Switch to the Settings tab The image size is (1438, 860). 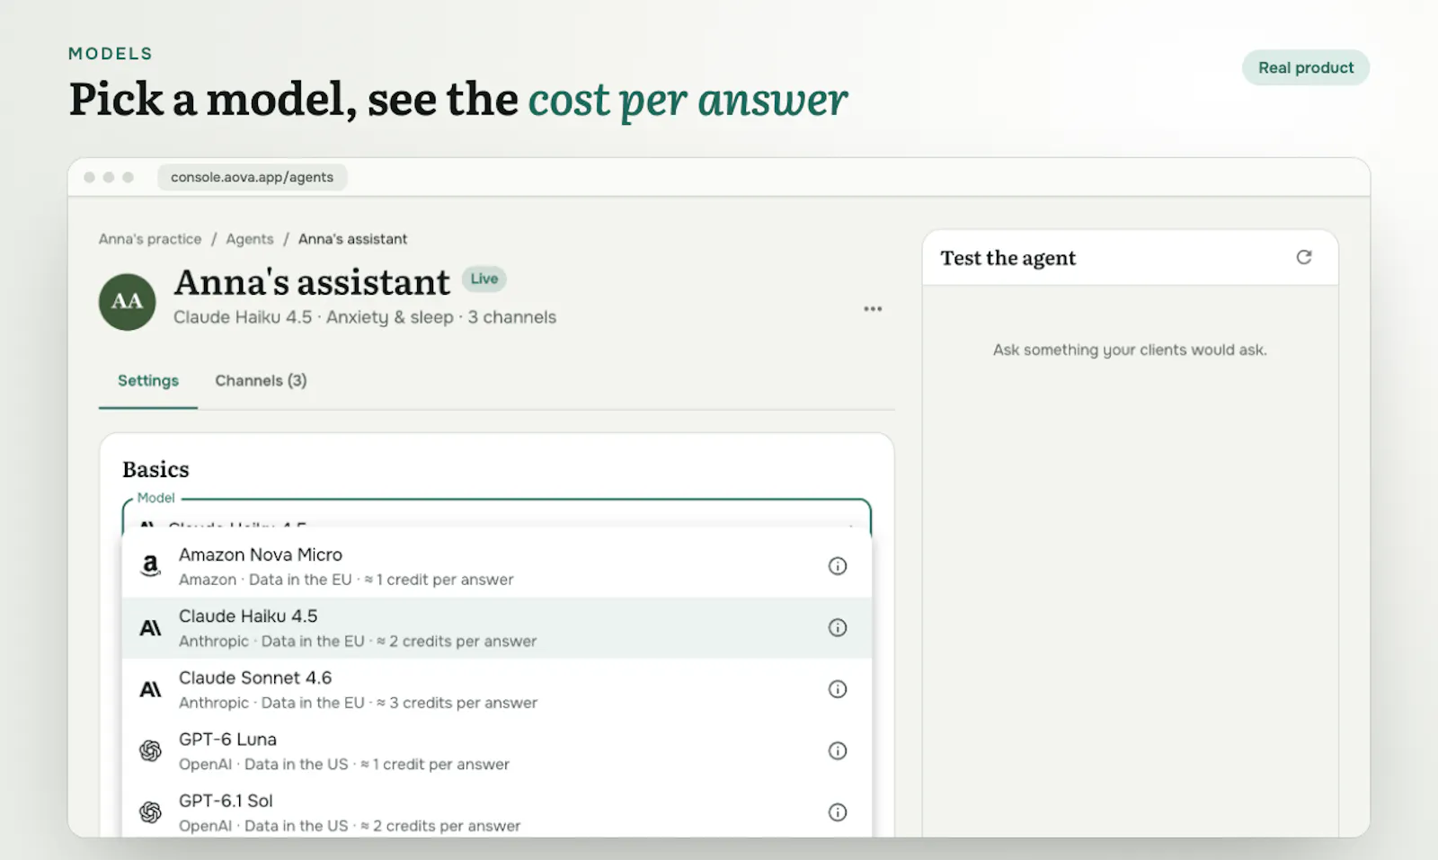(148, 381)
